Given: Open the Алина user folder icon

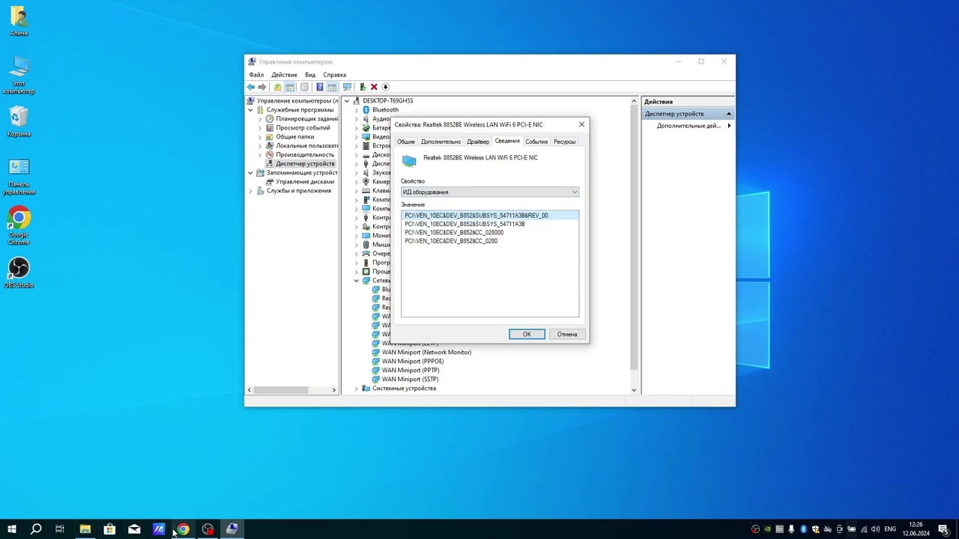Looking at the screenshot, I should (19, 21).
